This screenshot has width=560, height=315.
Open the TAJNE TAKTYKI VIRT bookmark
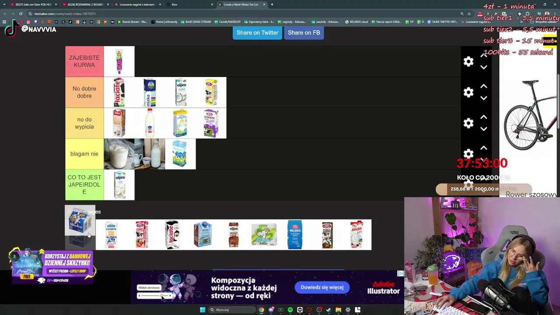(442, 22)
